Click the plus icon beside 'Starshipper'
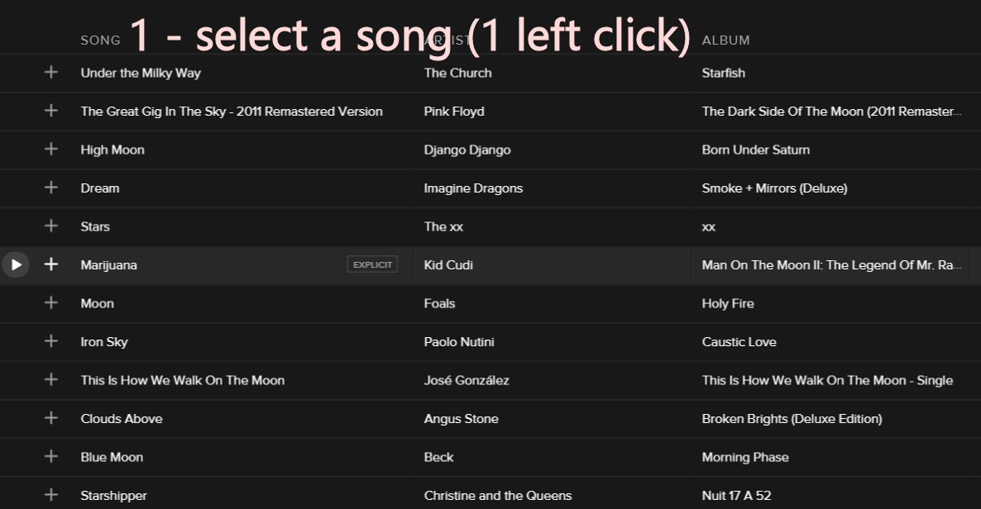The image size is (981, 509). coord(50,495)
